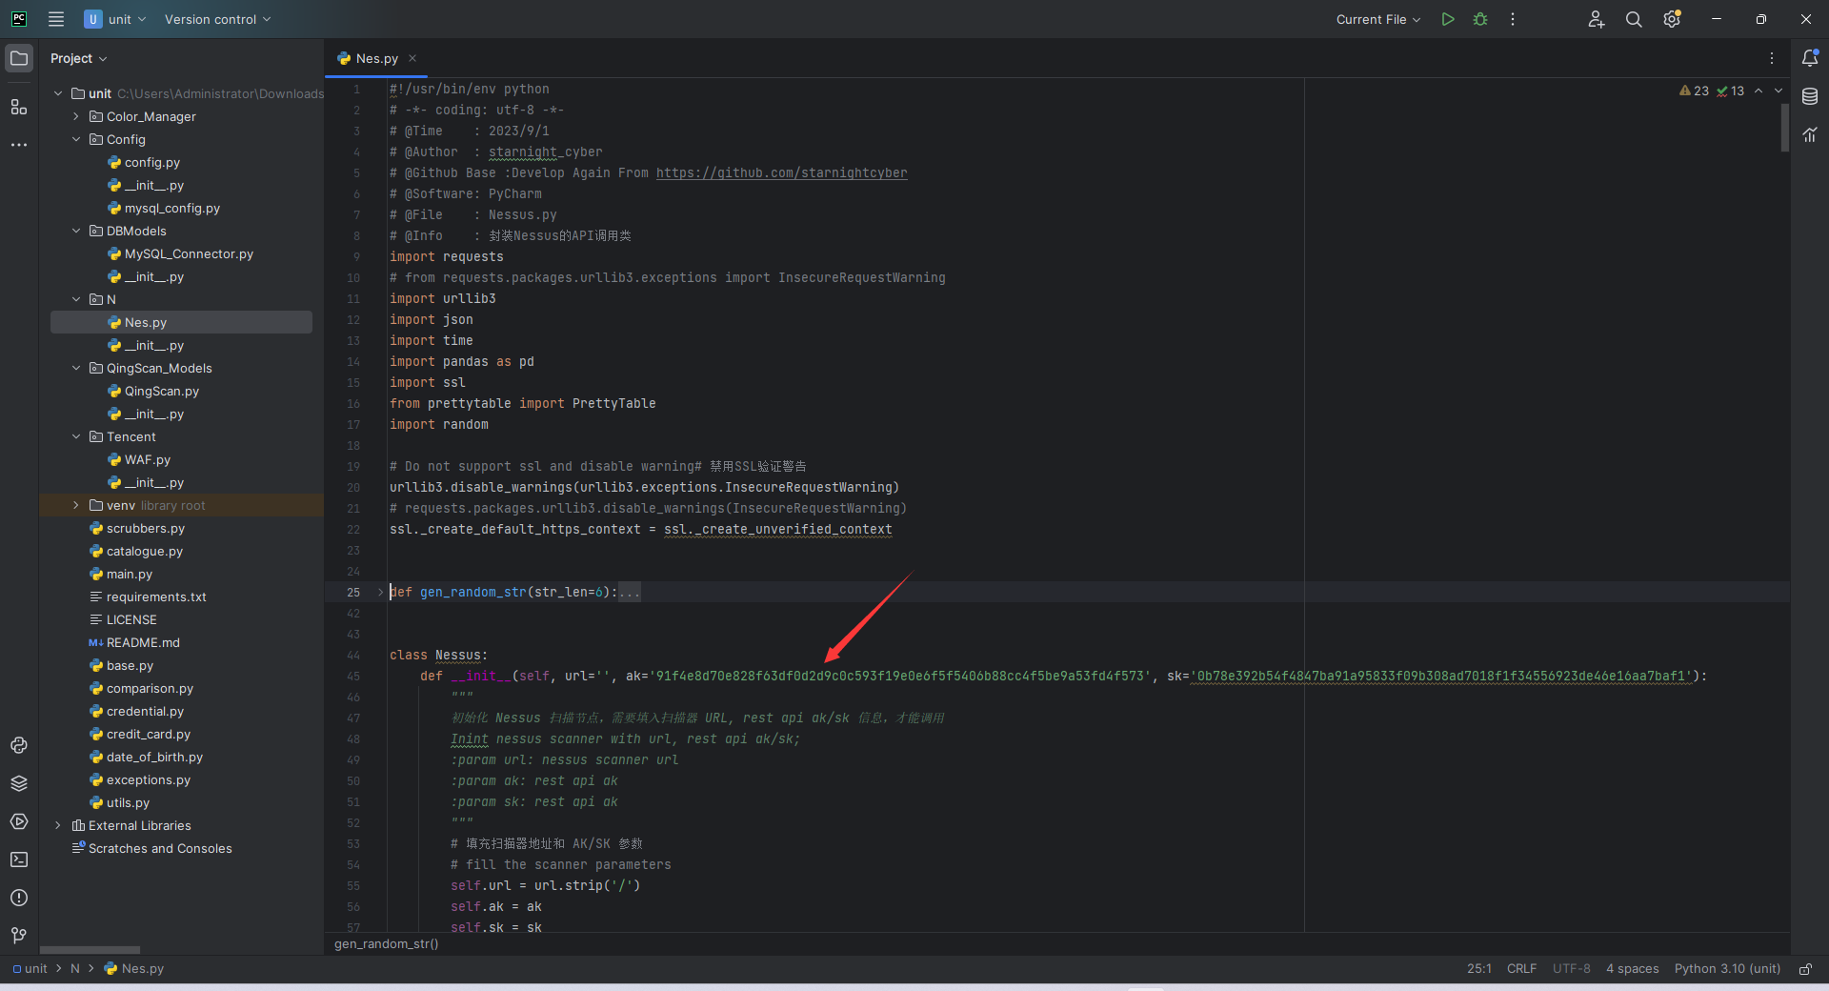Collapse the DBModels folder

click(76, 231)
